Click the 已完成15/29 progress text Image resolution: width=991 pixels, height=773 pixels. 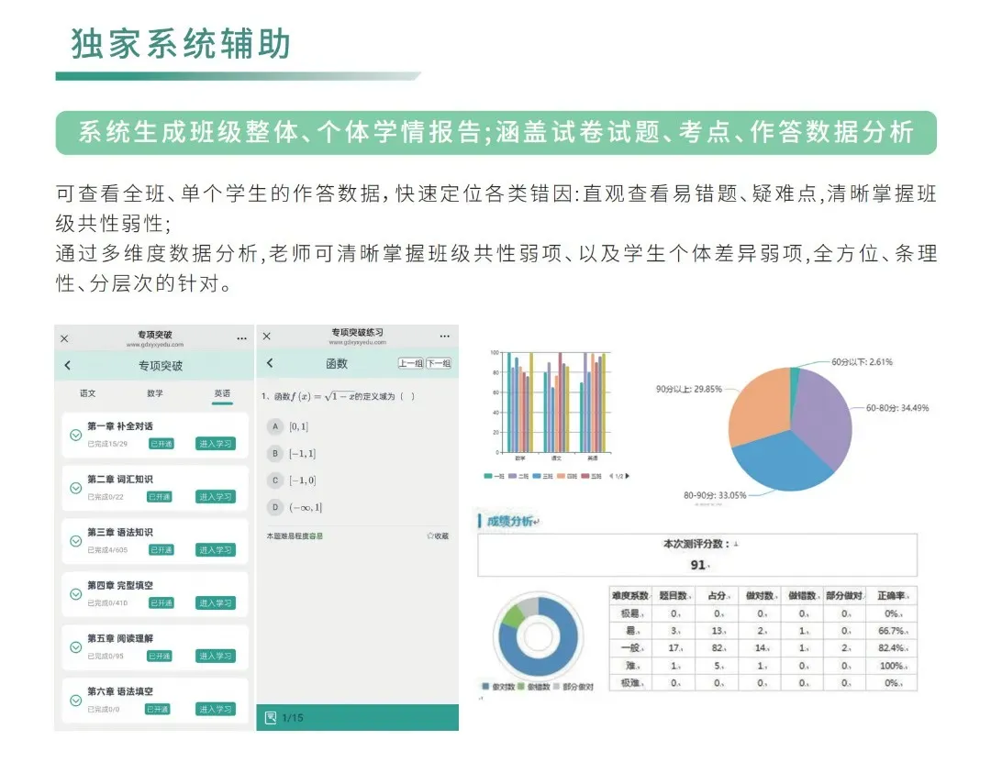[107, 444]
